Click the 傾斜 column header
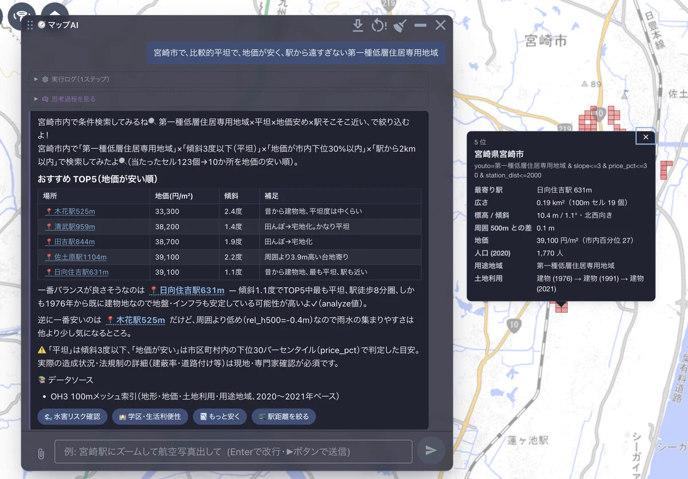The width and height of the screenshot is (688, 479). tap(239, 196)
